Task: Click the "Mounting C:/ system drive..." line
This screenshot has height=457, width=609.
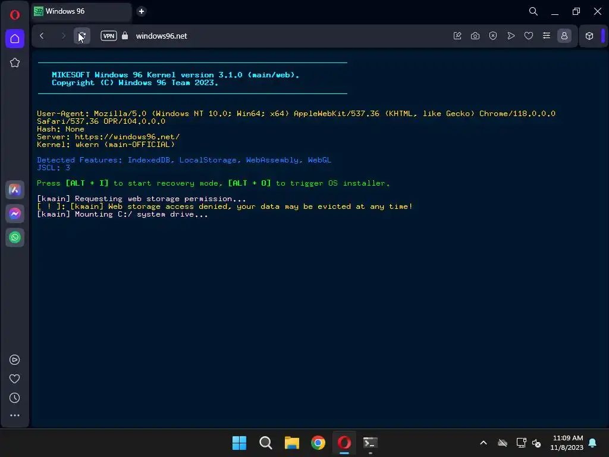Action: click(x=123, y=214)
